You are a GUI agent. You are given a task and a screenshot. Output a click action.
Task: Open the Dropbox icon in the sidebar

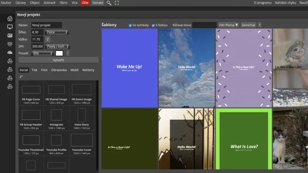click(10, 44)
